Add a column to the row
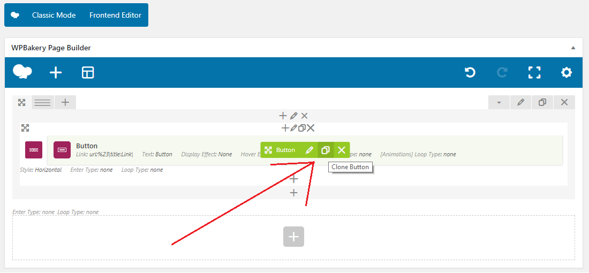The width and height of the screenshot is (589, 273). click(65, 102)
